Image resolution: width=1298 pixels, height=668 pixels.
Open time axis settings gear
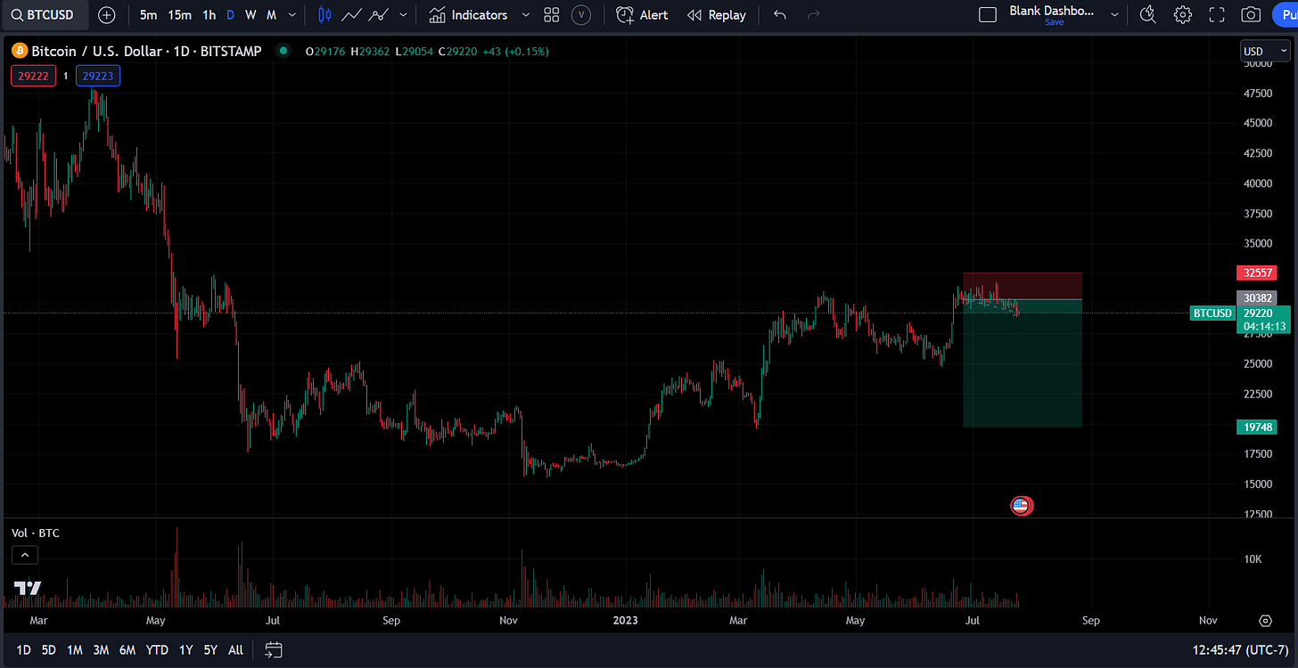tap(1265, 621)
